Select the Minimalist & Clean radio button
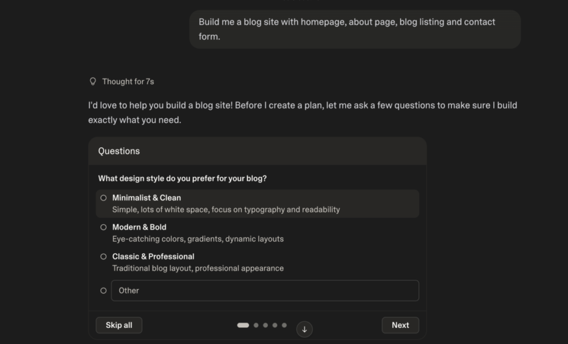 click(x=103, y=198)
